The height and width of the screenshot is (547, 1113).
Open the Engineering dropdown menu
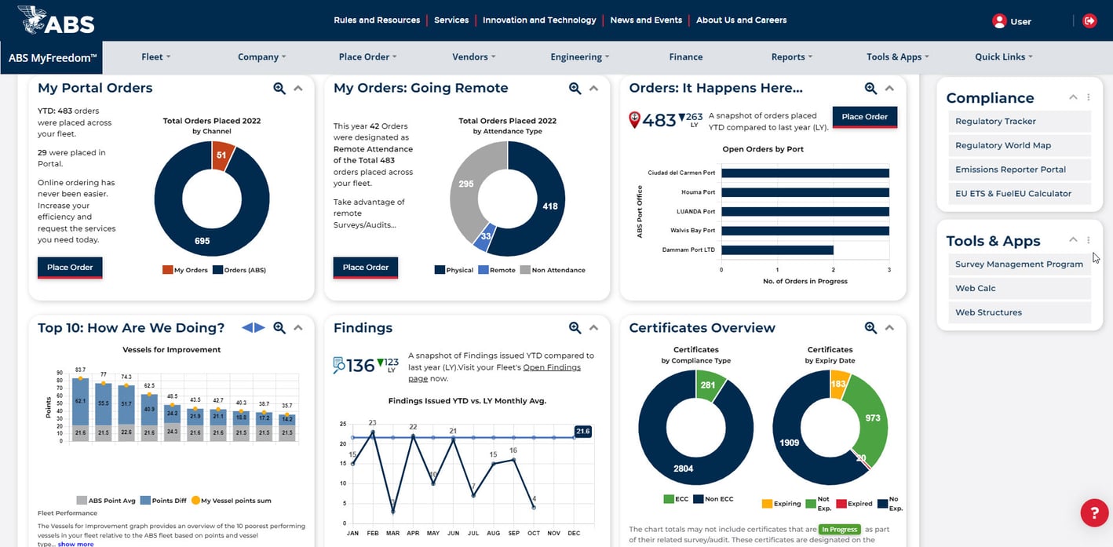coord(579,57)
